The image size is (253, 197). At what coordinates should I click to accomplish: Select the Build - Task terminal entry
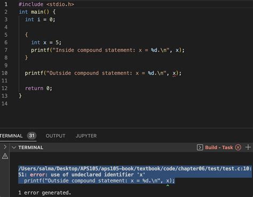point(219,147)
